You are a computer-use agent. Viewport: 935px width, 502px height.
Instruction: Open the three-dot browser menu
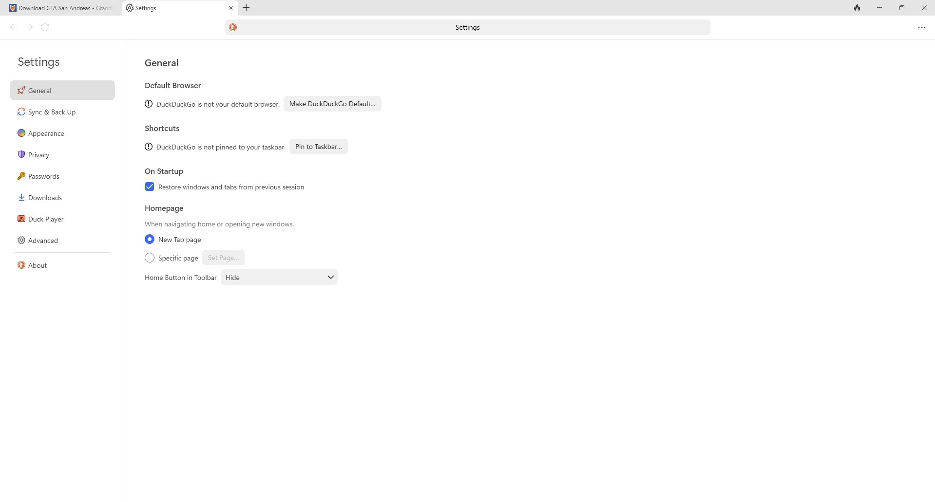tap(922, 27)
